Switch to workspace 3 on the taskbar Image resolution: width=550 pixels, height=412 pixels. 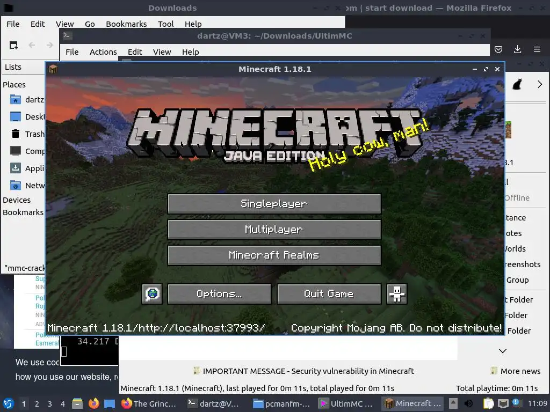(50, 404)
